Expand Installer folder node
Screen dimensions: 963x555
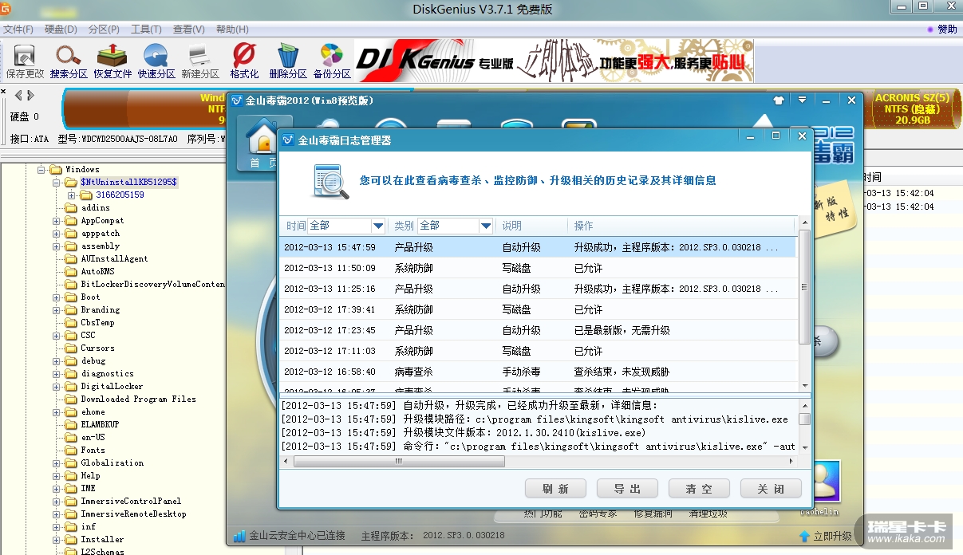tap(57, 540)
